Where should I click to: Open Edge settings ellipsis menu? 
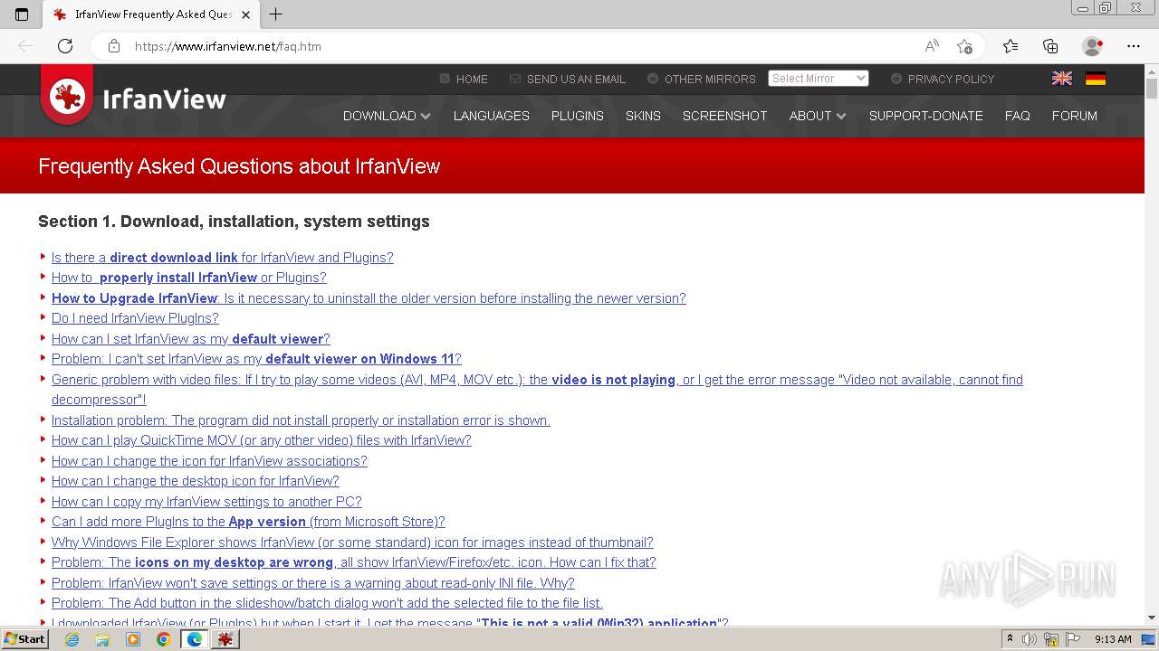[x=1134, y=46]
